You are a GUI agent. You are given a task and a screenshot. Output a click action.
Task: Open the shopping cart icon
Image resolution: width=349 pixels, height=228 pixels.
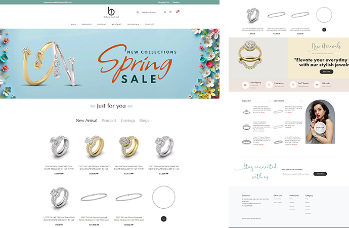tap(177, 12)
